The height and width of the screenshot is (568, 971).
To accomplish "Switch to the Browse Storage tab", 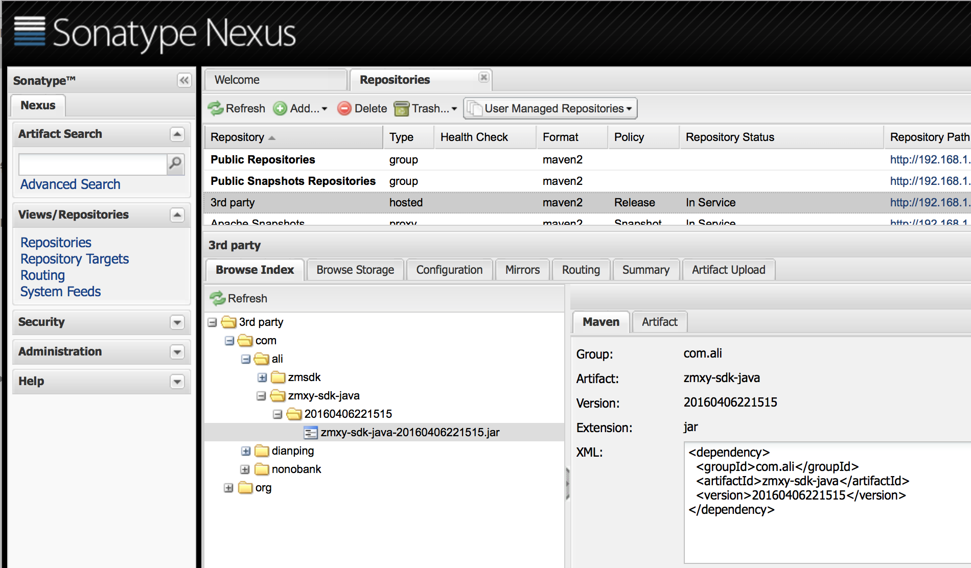I will pos(355,270).
